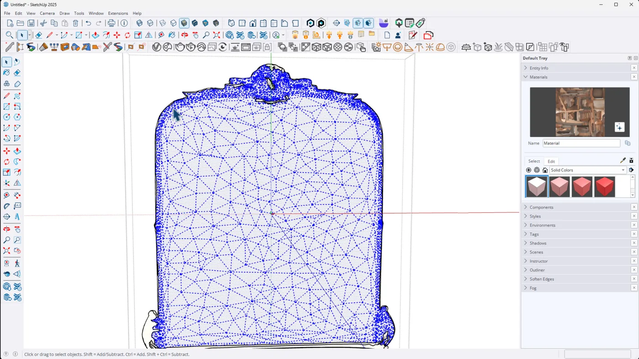This screenshot has height=359, width=639.
Task: Expand the Entity Info panel
Action: click(x=539, y=68)
